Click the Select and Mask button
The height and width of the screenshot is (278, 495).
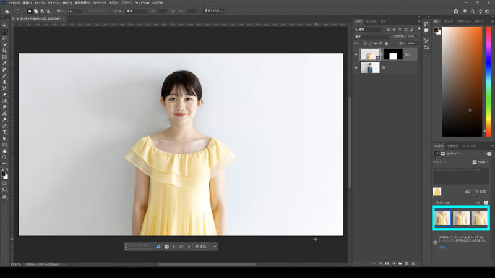point(213,11)
